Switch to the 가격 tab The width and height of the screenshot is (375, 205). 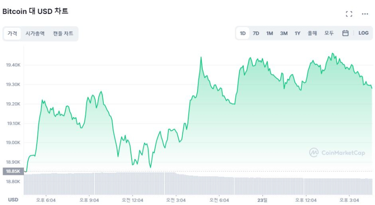tap(12, 34)
